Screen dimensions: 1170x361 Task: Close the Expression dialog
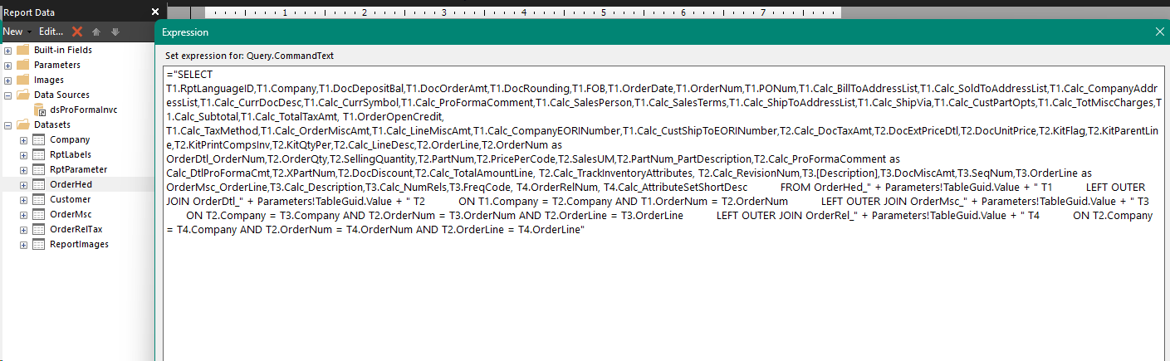point(1160,32)
